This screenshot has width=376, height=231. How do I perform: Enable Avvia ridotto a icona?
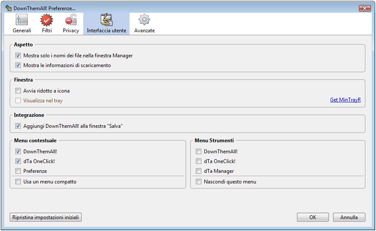(18, 91)
